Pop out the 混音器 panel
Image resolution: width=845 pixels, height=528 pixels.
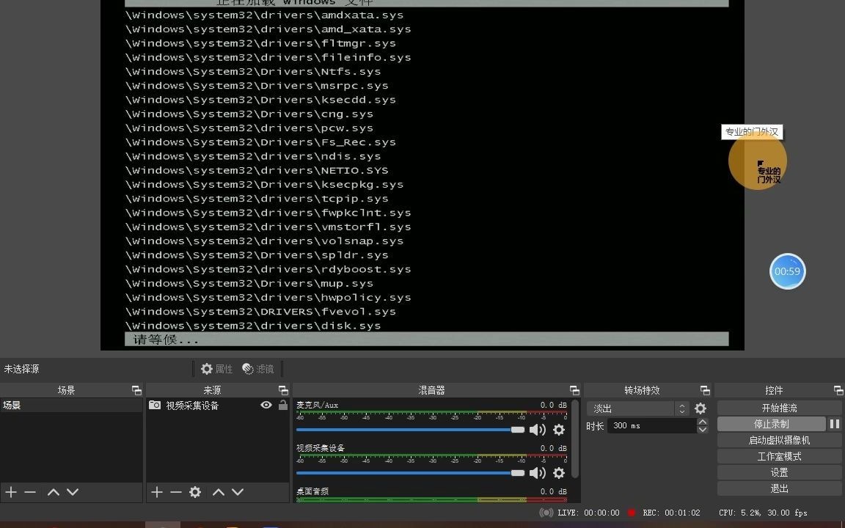(574, 389)
